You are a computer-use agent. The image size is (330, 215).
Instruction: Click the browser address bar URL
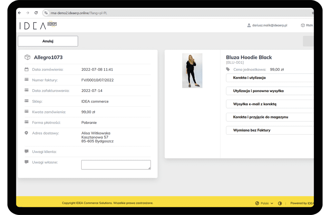[79, 13]
